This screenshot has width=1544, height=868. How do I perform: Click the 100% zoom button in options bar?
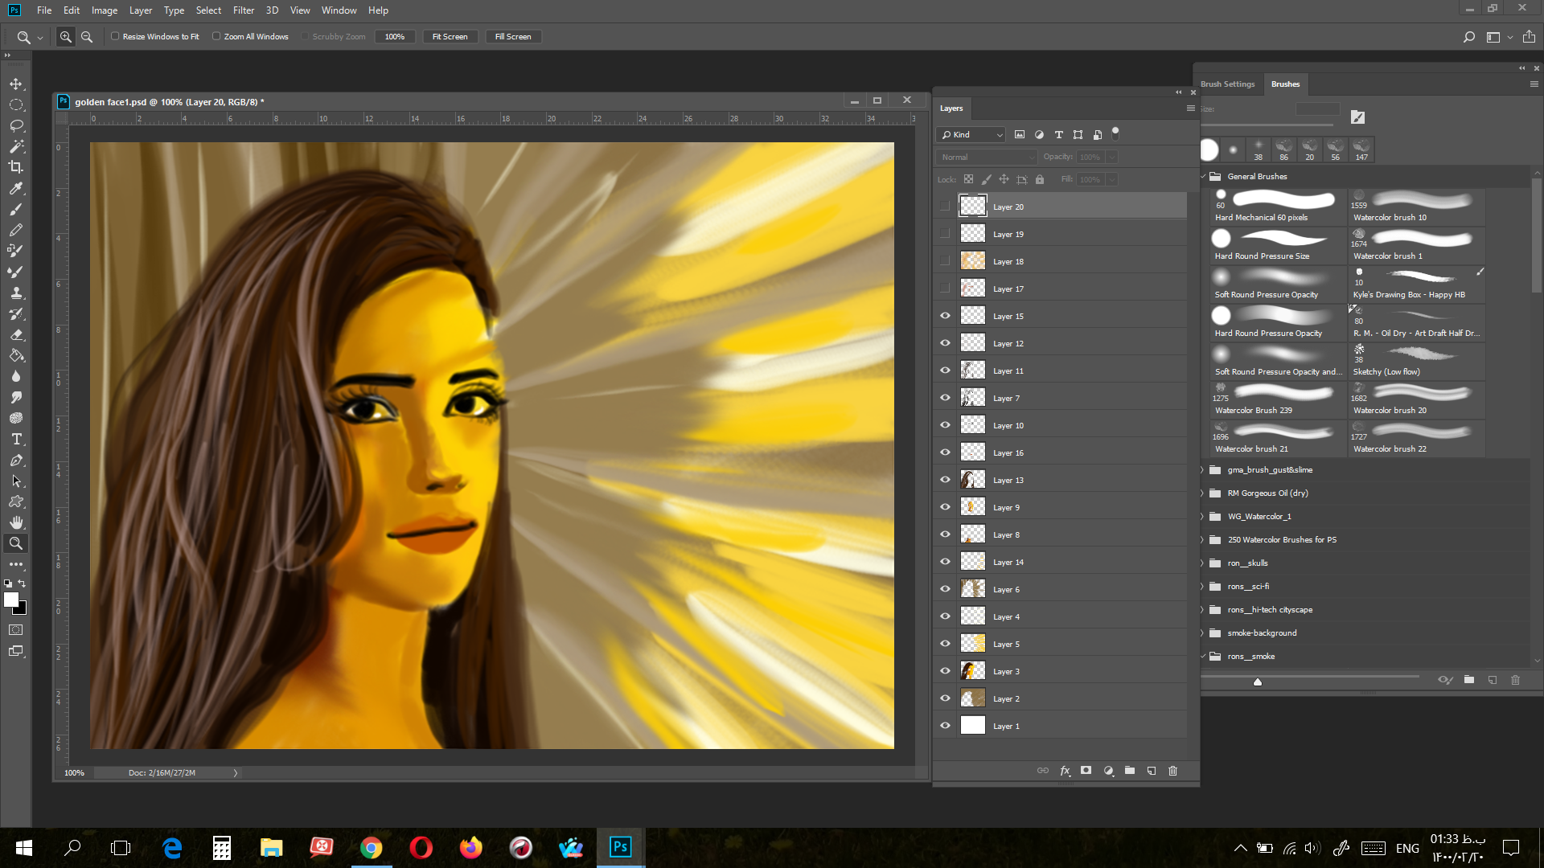395,37
